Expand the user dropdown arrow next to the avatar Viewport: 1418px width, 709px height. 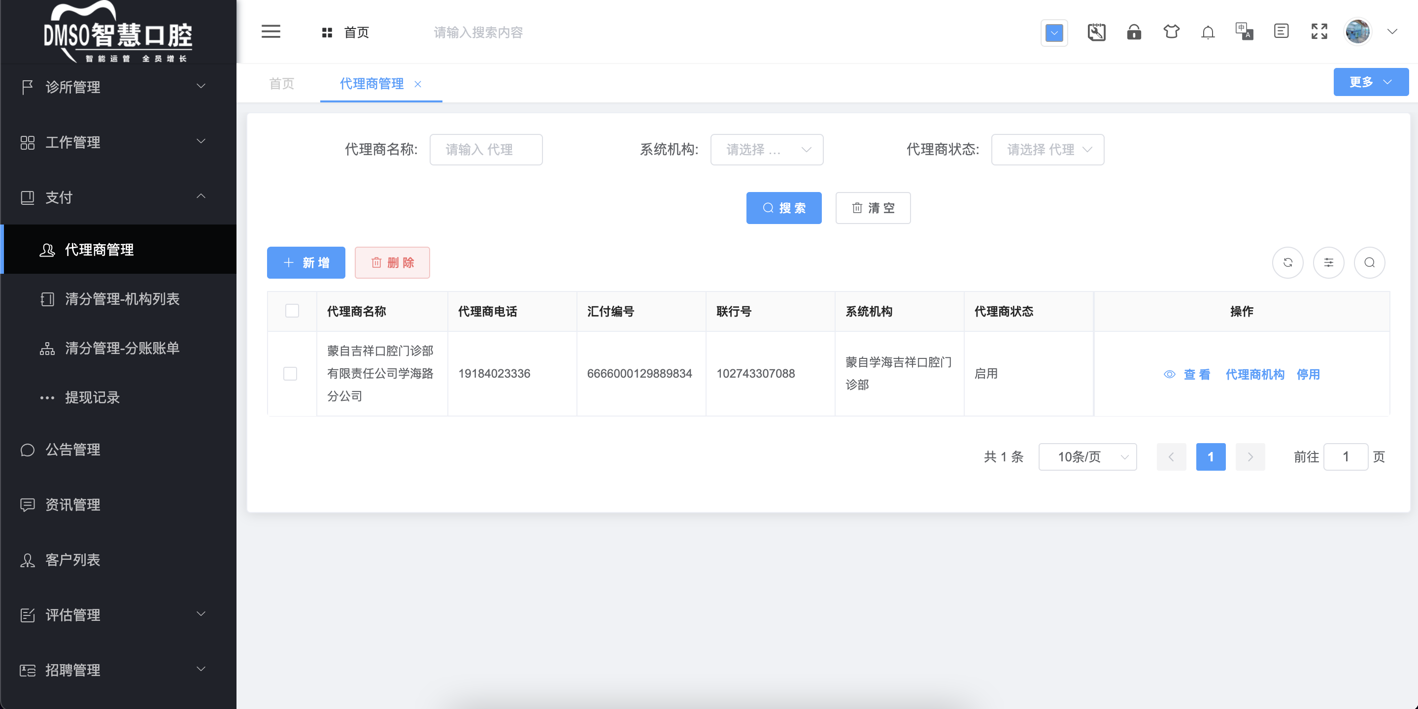click(x=1392, y=32)
